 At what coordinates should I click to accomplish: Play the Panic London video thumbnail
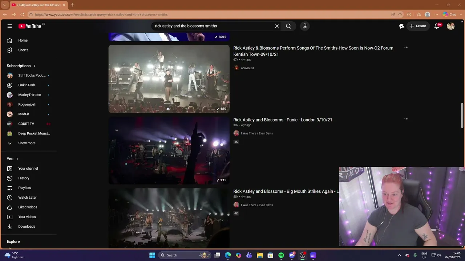coord(169,150)
